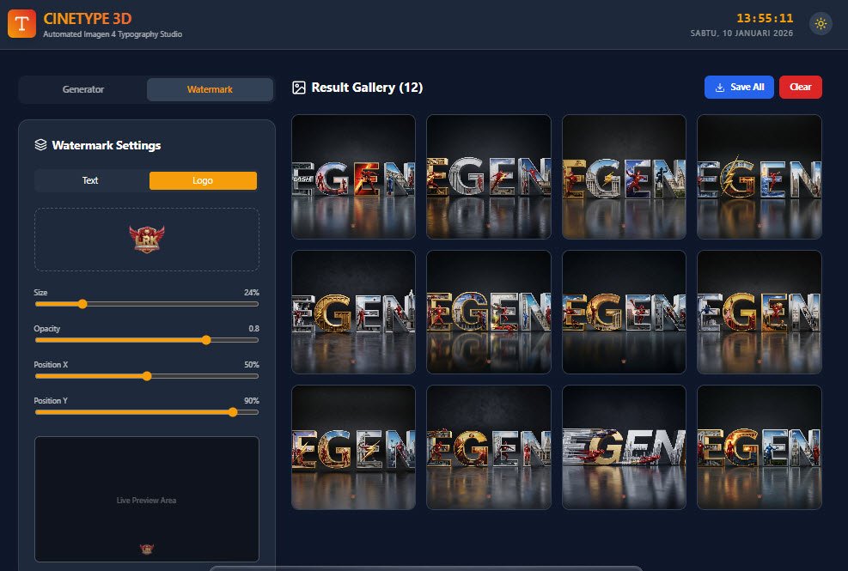Open second thumbnail in the middle gallery row

coord(489,312)
